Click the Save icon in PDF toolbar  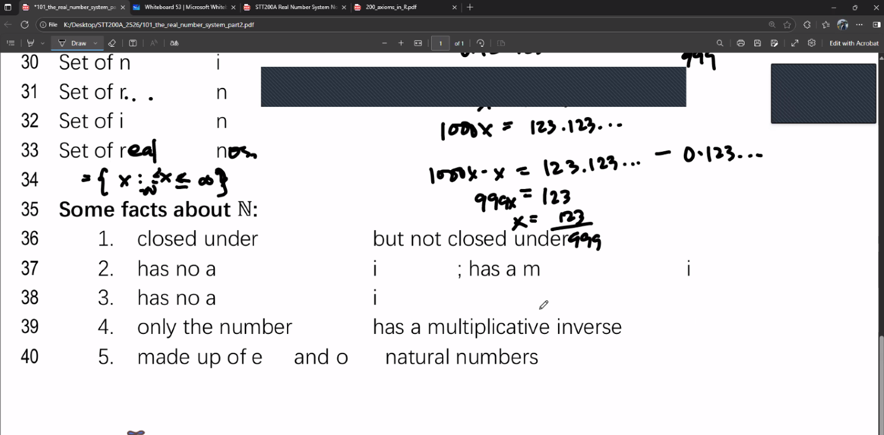click(x=758, y=43)
